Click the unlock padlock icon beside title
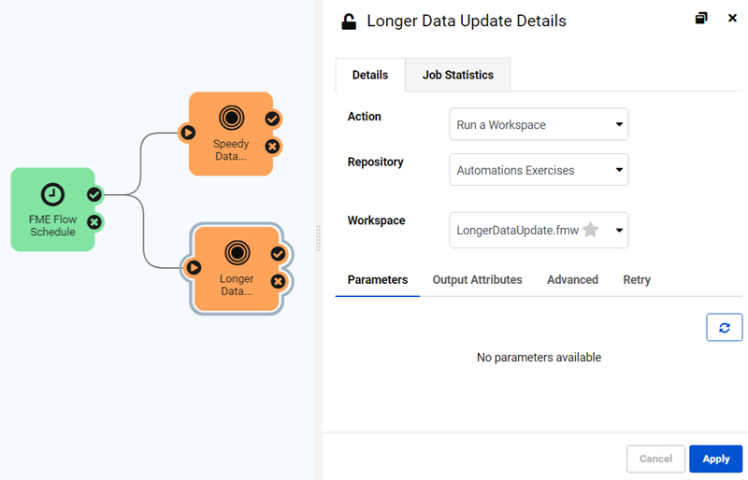The image size is (748, 480). (x=349, y=21)
